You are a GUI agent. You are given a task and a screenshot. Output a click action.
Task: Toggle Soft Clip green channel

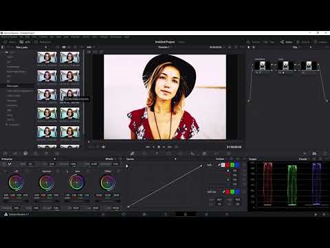232,192
